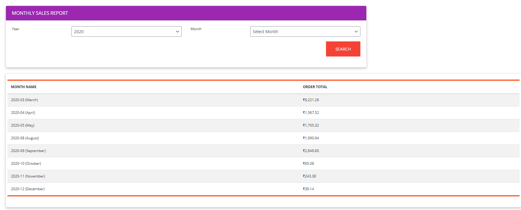This screenshot has width=521, height=210.
Task: Select the 2020-12 (December) row
Action: [28, 189]
